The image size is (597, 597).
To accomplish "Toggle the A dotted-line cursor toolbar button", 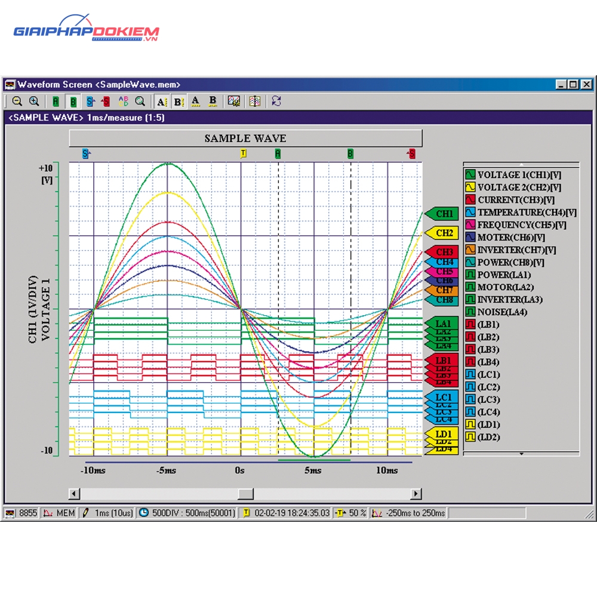I will (x=162, y=101).
